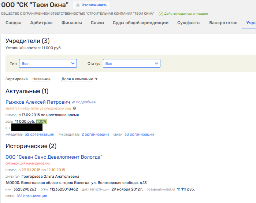
Task: Click INN value 3525290263
Action: (25, 189)
